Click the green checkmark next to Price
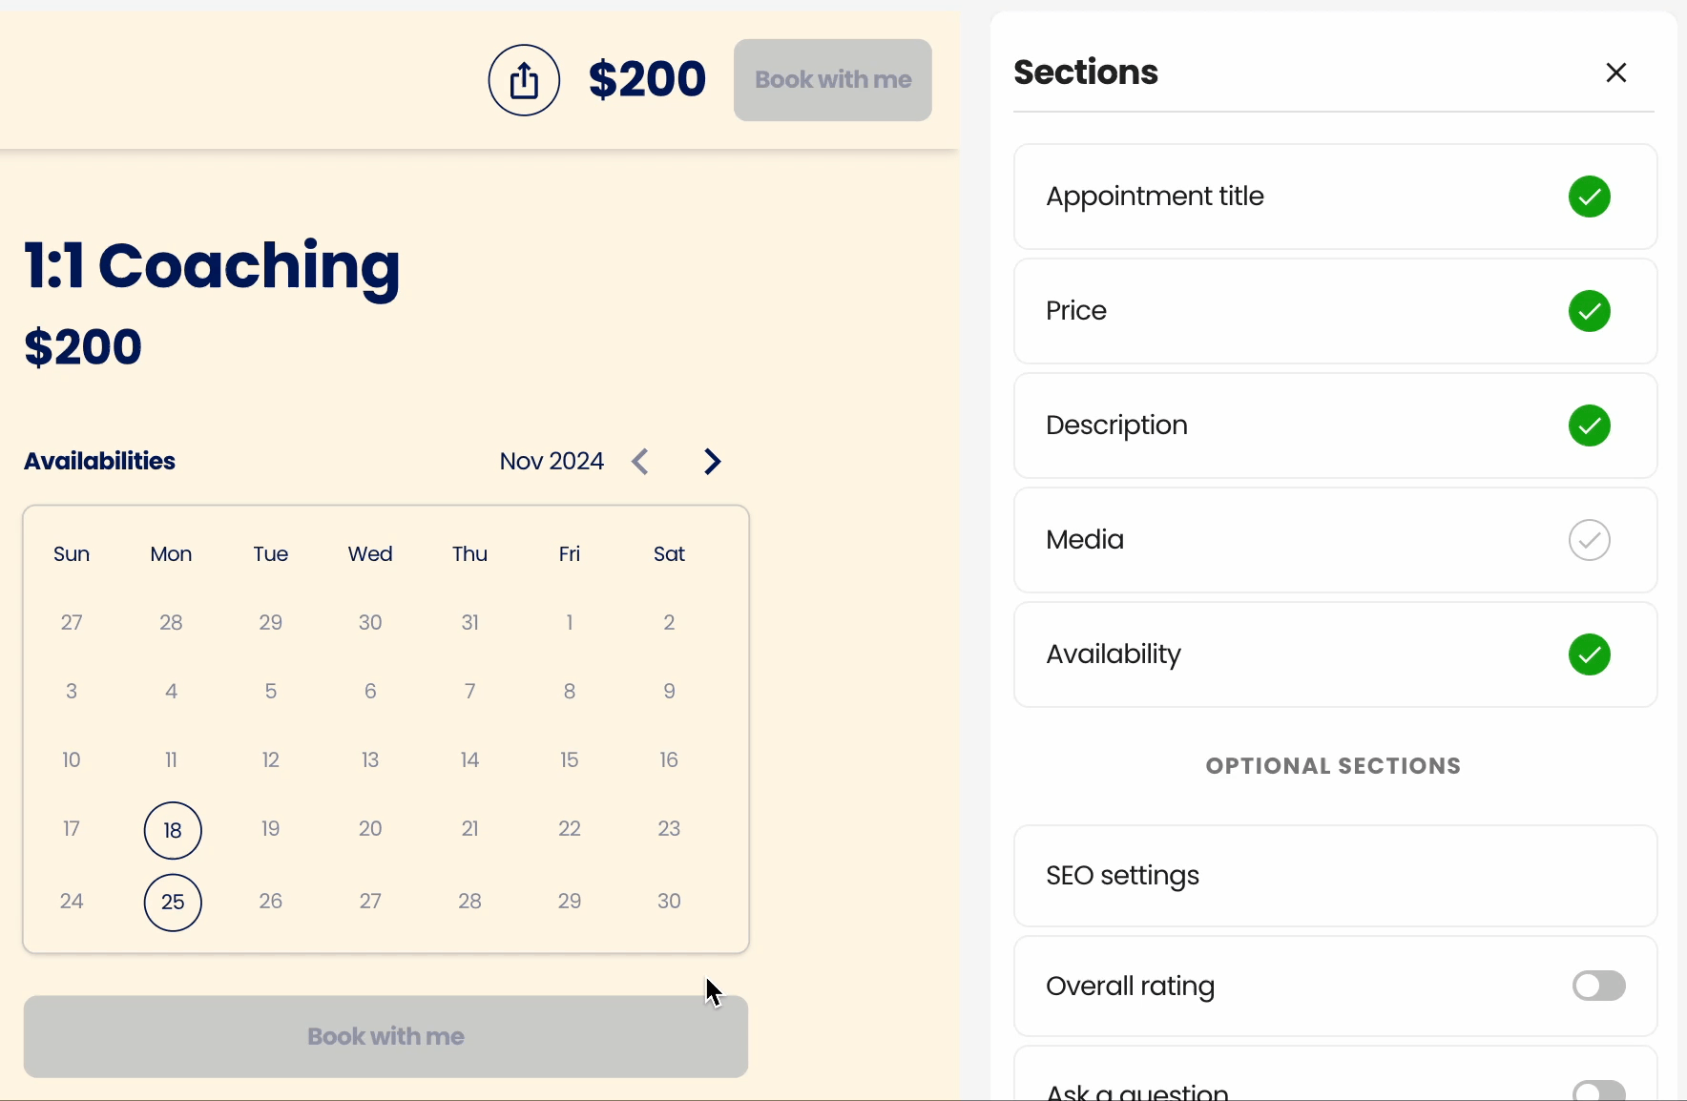Screen dimensions: 1687x1101 click(1589, 311)
